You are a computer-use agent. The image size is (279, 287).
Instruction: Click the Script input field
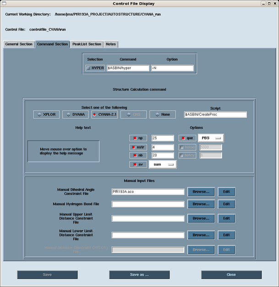point(215,114)
